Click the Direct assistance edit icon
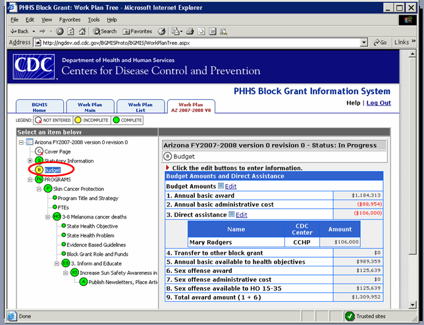 tap(232, 214)
